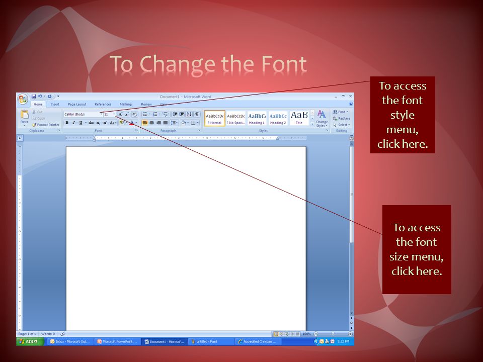The width and height of the screenshot is (483, 362).
Task: Click the Copy command
Action: pyautogui.click(x=39, y=118)
